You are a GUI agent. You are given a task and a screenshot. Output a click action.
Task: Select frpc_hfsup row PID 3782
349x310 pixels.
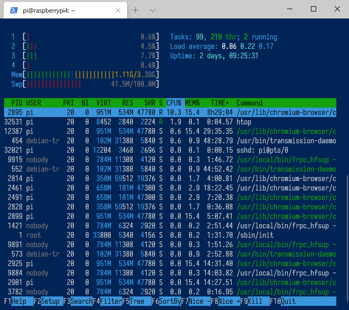170,292
